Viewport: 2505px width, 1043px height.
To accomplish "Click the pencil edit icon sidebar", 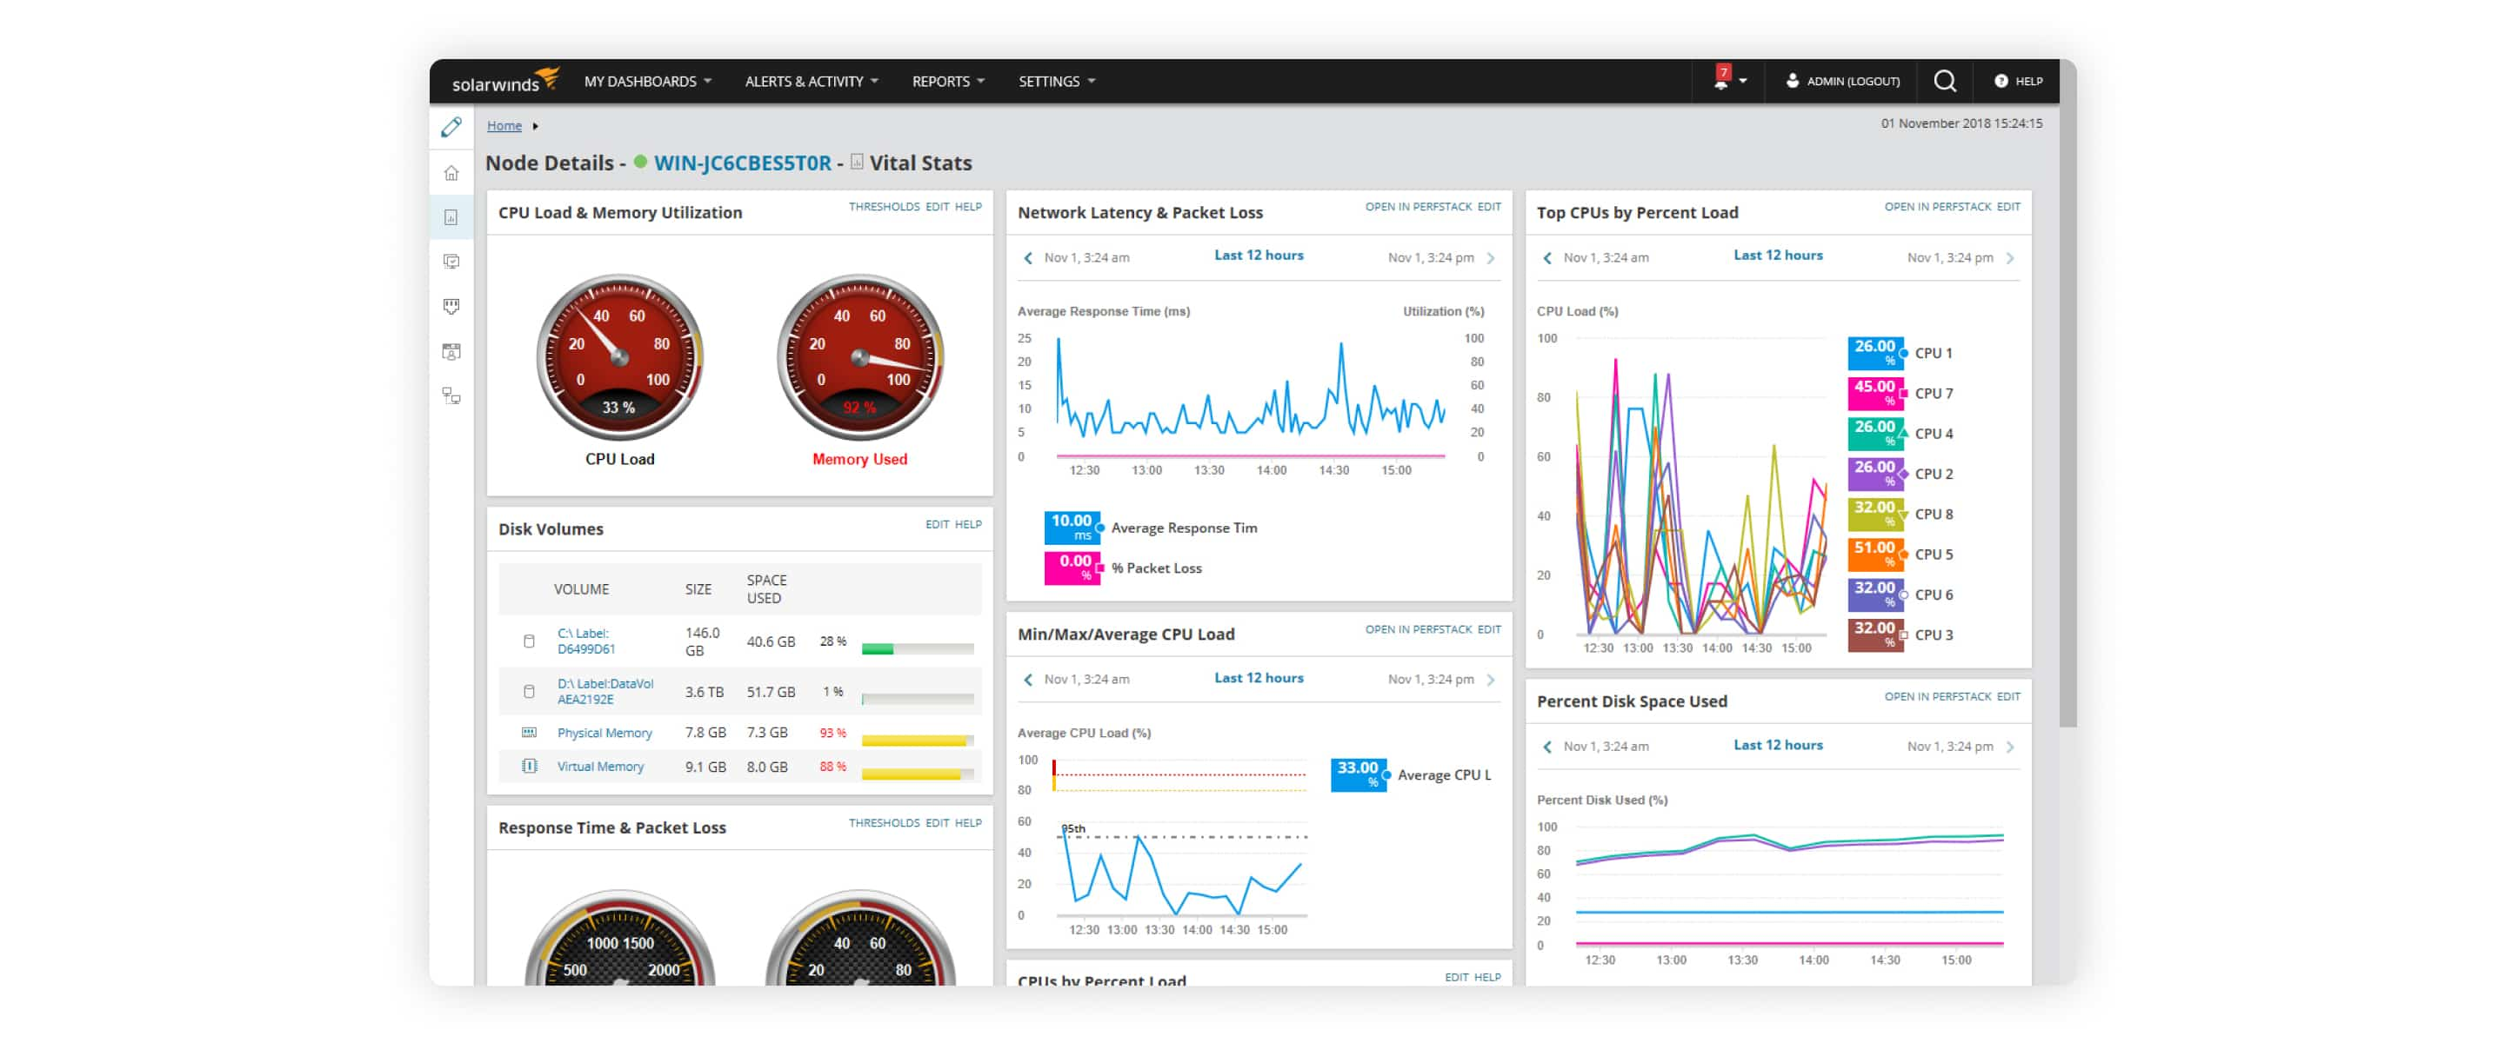I will click(x=452, y=128).
